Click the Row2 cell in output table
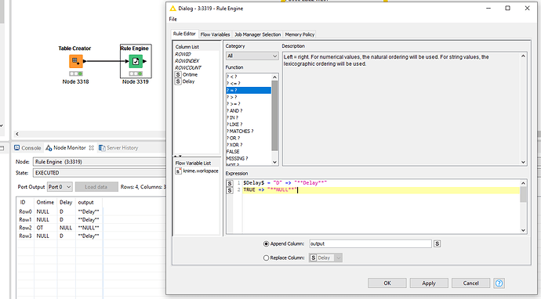 [x=25, y=228]
